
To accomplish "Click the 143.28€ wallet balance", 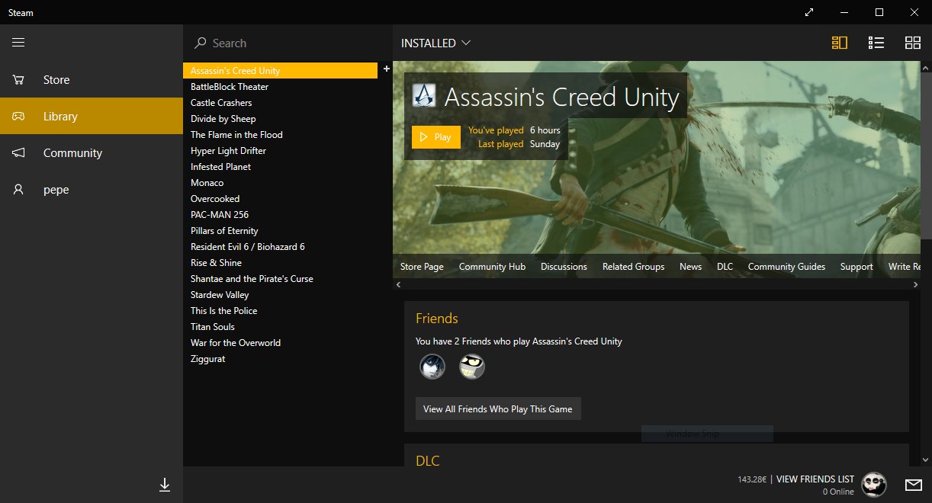I will tap(752, 479).
